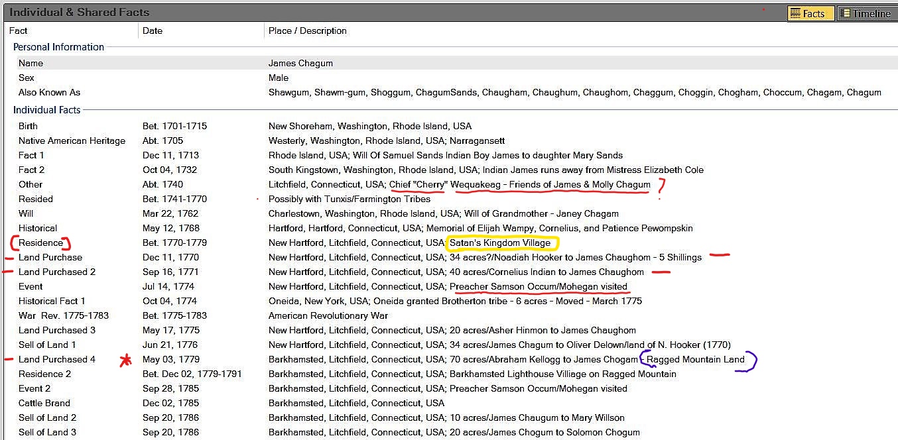Click the Cattle Brand fact row
This screenshot has height=440, width=898.
[44, 403]
